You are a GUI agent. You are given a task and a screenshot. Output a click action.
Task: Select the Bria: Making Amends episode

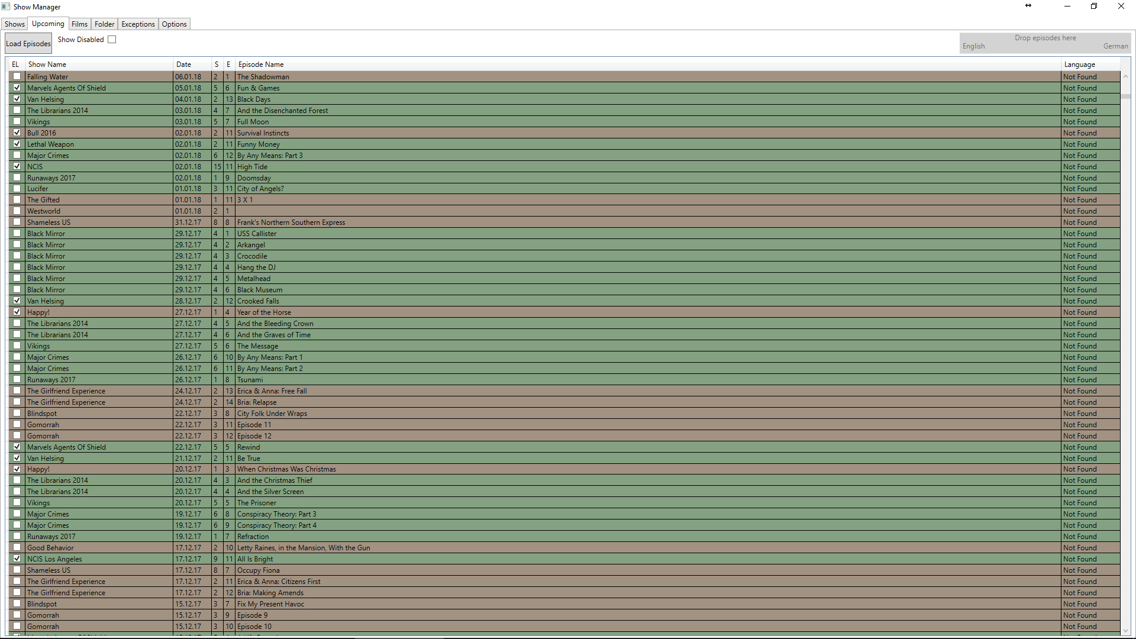270,593
